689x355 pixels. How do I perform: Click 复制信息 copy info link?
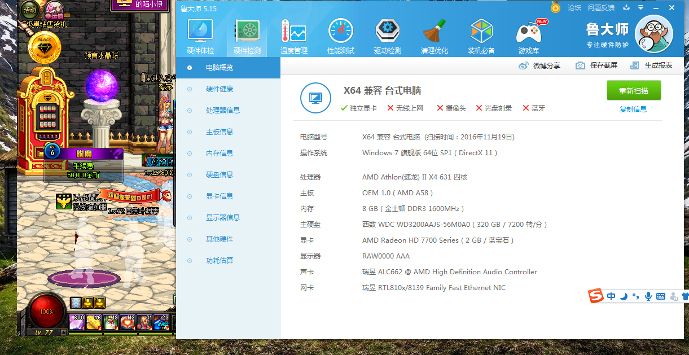[x=633, y=109]
